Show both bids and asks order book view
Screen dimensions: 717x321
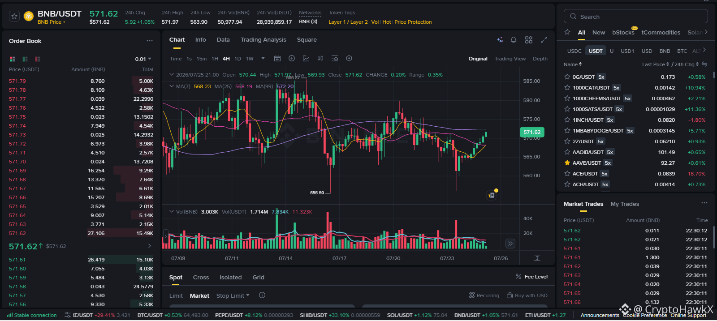pos(13,59)
